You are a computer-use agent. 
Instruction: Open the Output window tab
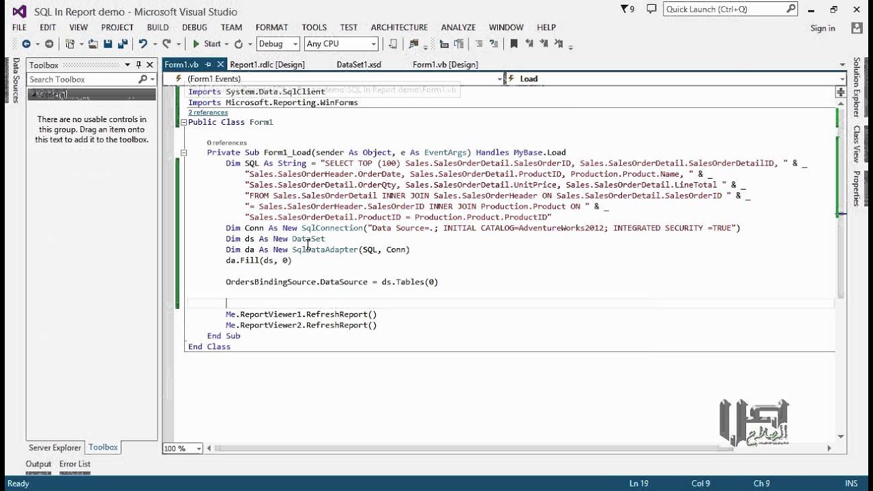coord(39,464)
